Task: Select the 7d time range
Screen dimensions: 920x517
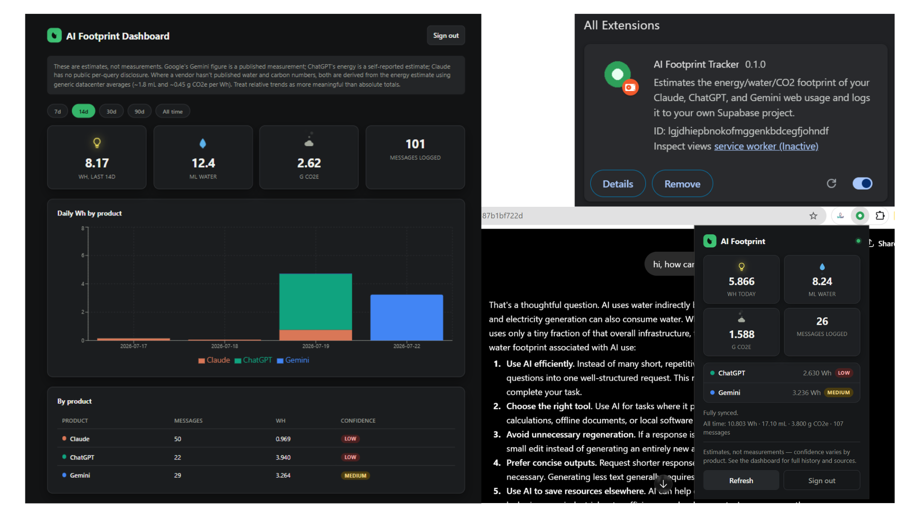Action: pos(57,112)
